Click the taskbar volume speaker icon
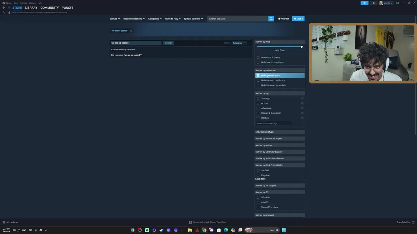The height and width of the screenshot is (234, 417). point(14,230)
